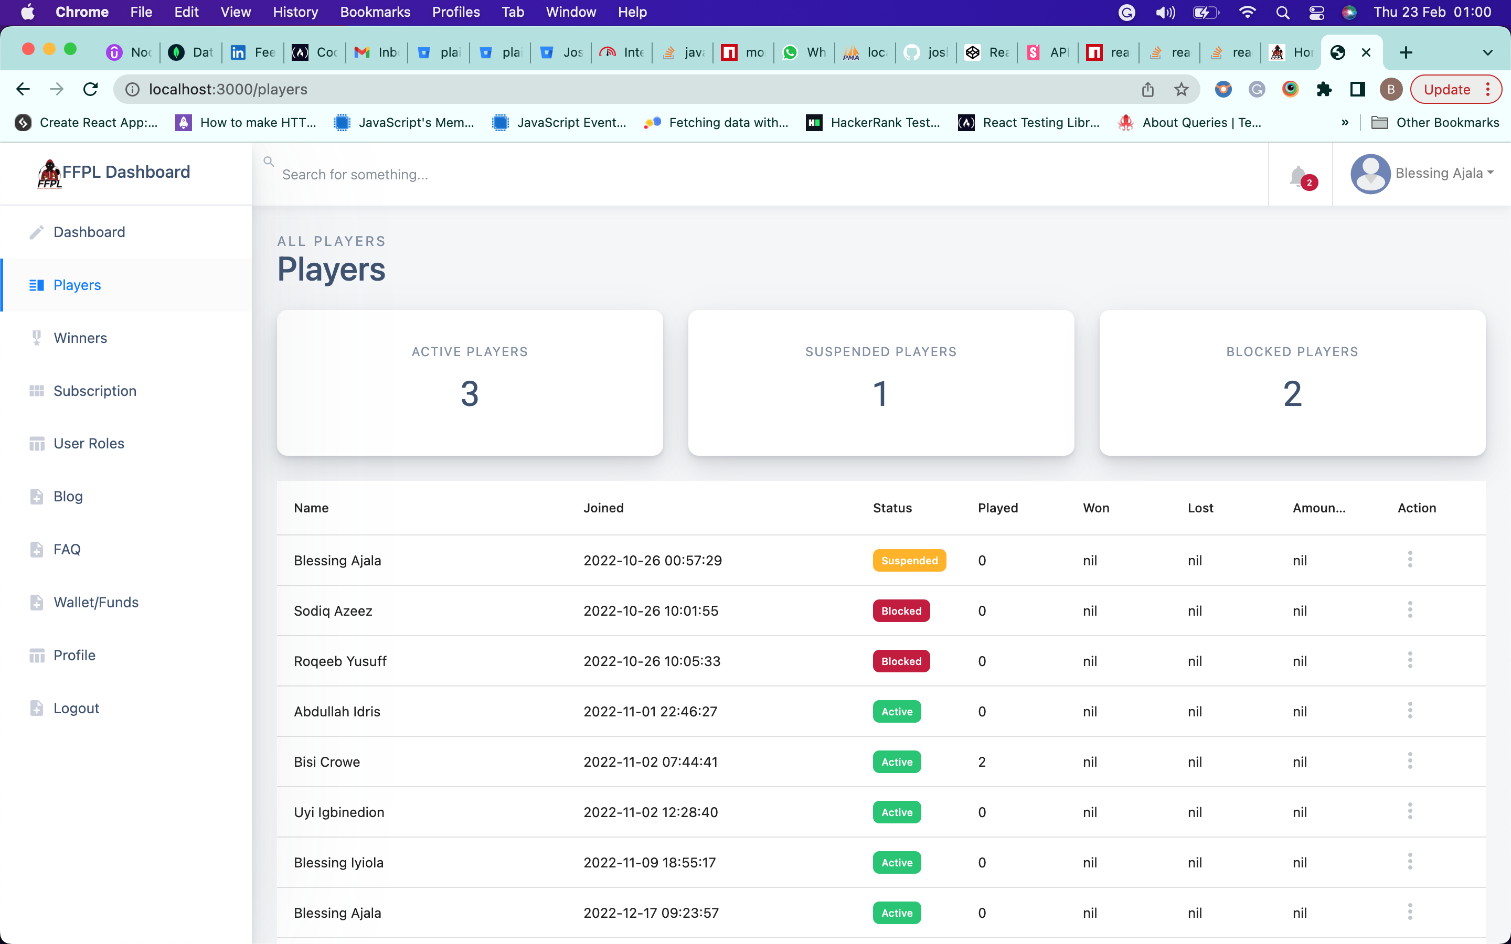The width and height of the screenshot is (1511, 944).
Task: Open Chrome's Bookmarks menu
Action: point(375,12)
